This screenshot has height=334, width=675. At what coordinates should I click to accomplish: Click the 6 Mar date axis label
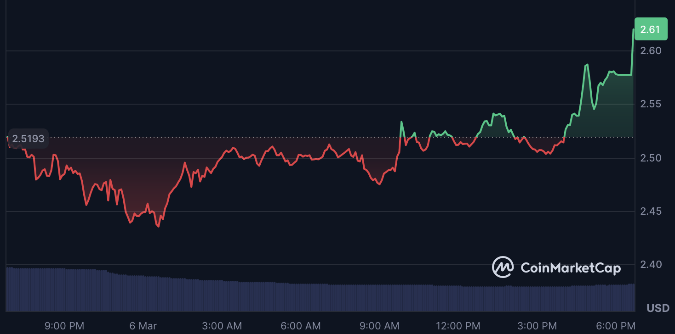(x=143, y=326)
